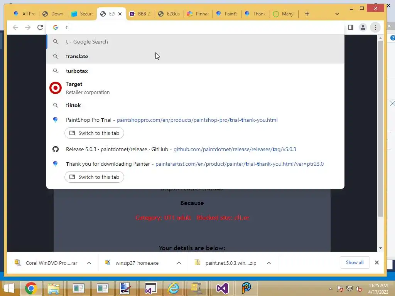Open the taskbar clock showing 11:25 AM

point(378,288)
